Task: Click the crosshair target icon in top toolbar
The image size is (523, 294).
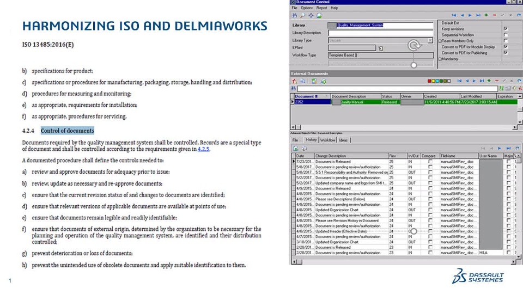Action: [x=311, y=15]
